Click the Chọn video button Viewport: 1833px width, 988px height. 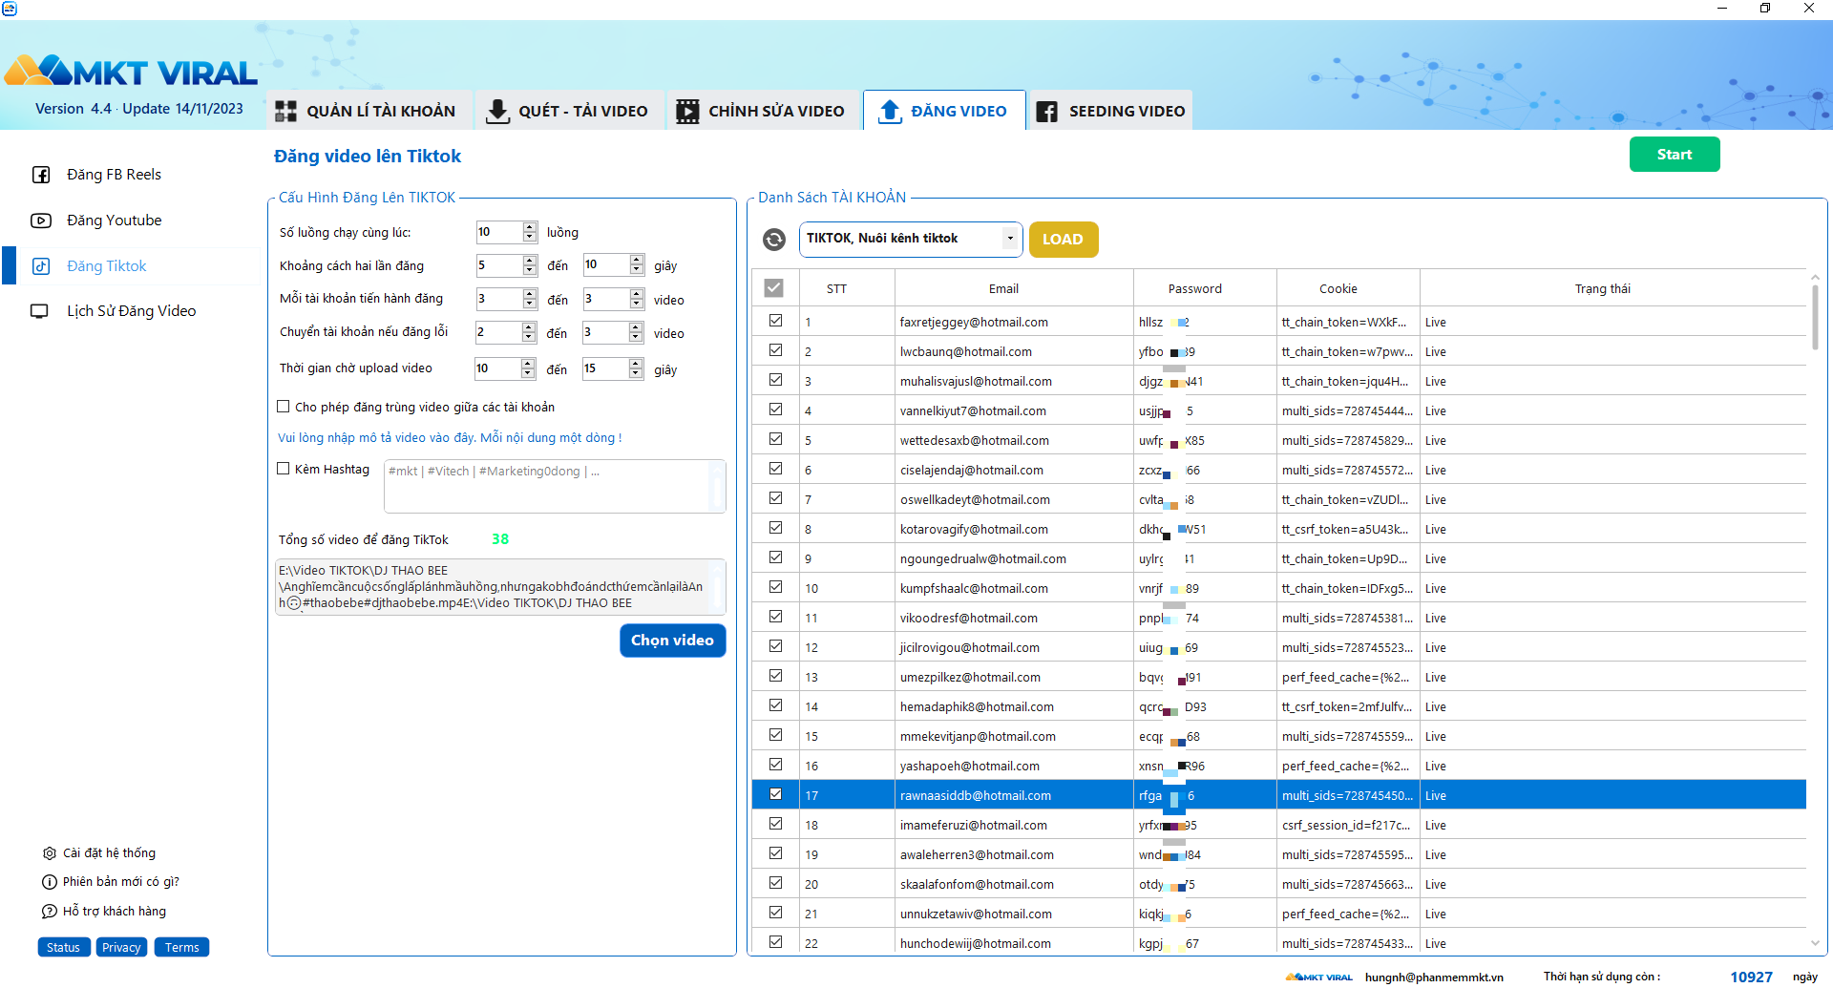point(673,641)
